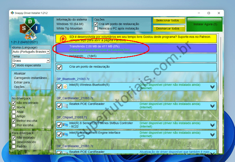
Task: Open the Tema dropdown showing Grass
Action: tap(31, 60)
